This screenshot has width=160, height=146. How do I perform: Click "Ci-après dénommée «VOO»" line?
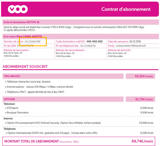click(x=19, y=30)
